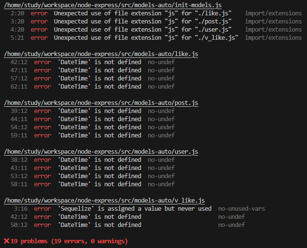Click the 58:11 line position under user.js
Screen dimensions: 307x248
tap(19, 184)
